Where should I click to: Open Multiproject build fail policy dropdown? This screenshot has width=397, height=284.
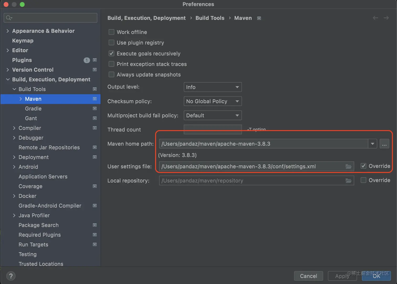pyautogui.click(x=213, y=115)
